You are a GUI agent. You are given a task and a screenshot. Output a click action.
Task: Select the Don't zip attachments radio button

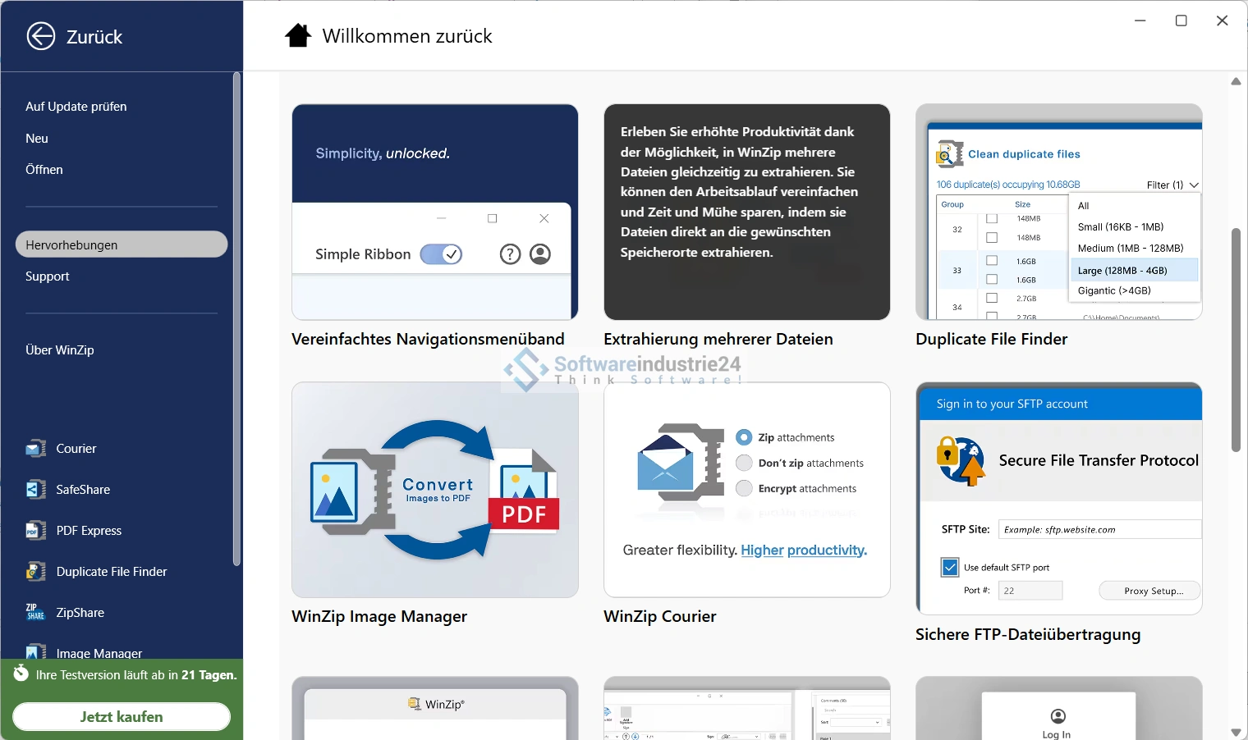[x=744, y=463]
